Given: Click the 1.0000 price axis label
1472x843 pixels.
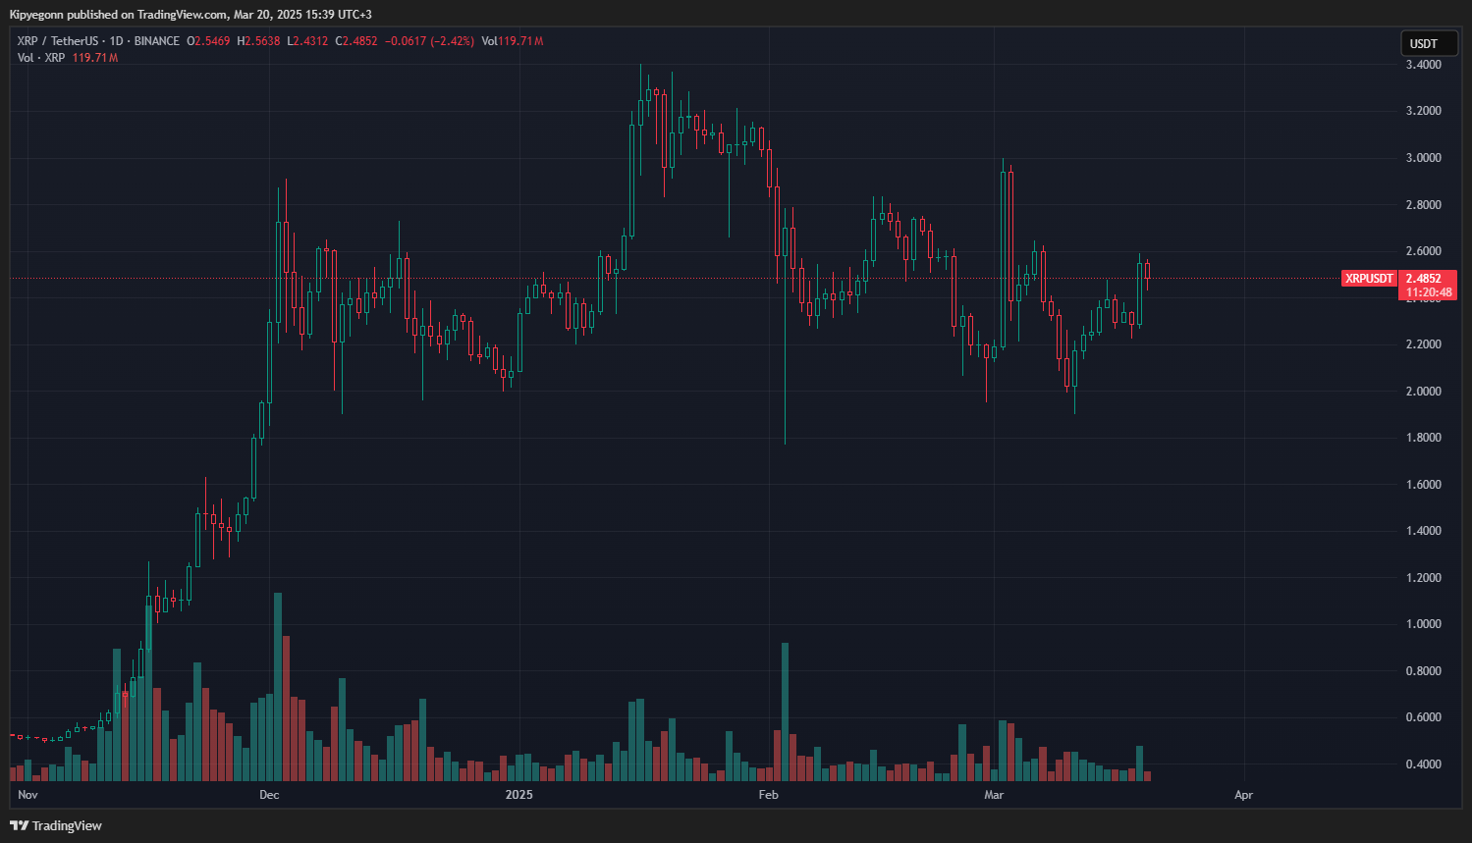Looking at the screenshot, I should pyautogui.click(x=1424, y=624).
